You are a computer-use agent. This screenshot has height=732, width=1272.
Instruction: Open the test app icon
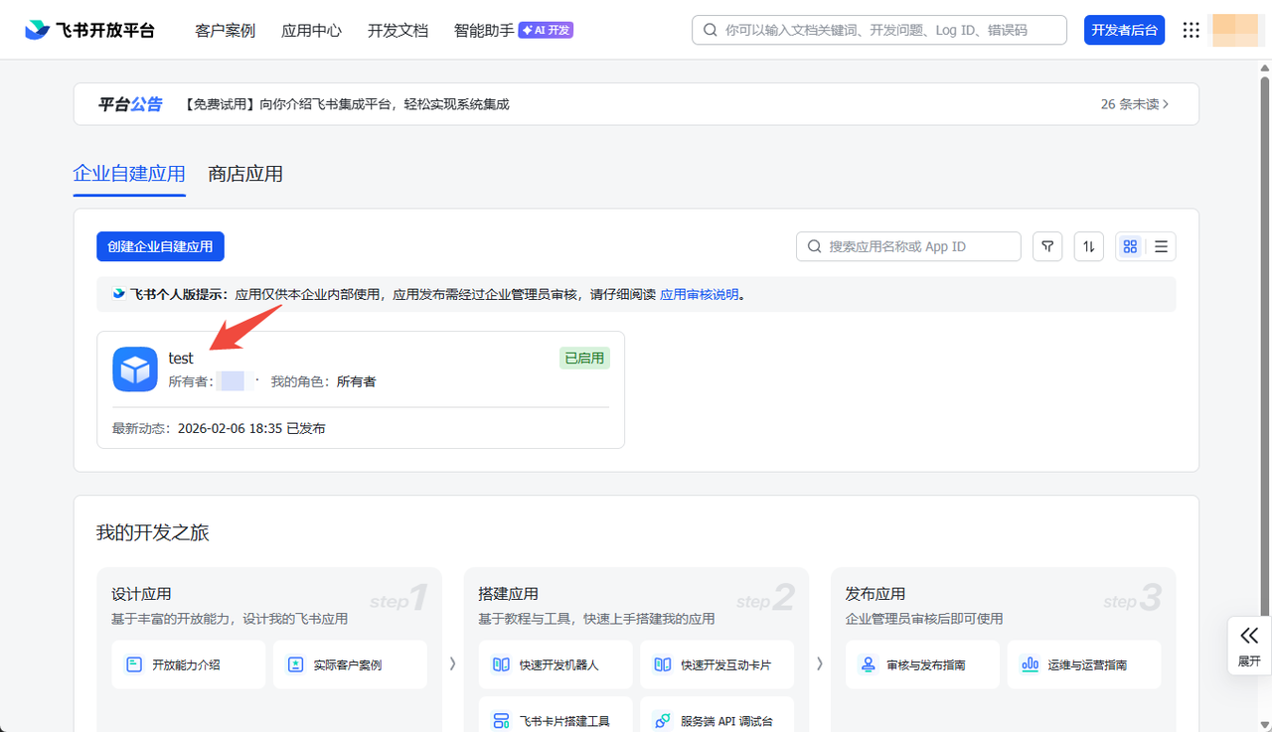click(x=135, y=369)
